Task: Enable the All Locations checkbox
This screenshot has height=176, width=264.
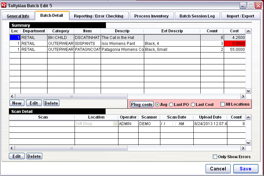Action: (x=222, y=104)
